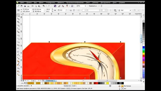Paste from clipboard icon

39,6
